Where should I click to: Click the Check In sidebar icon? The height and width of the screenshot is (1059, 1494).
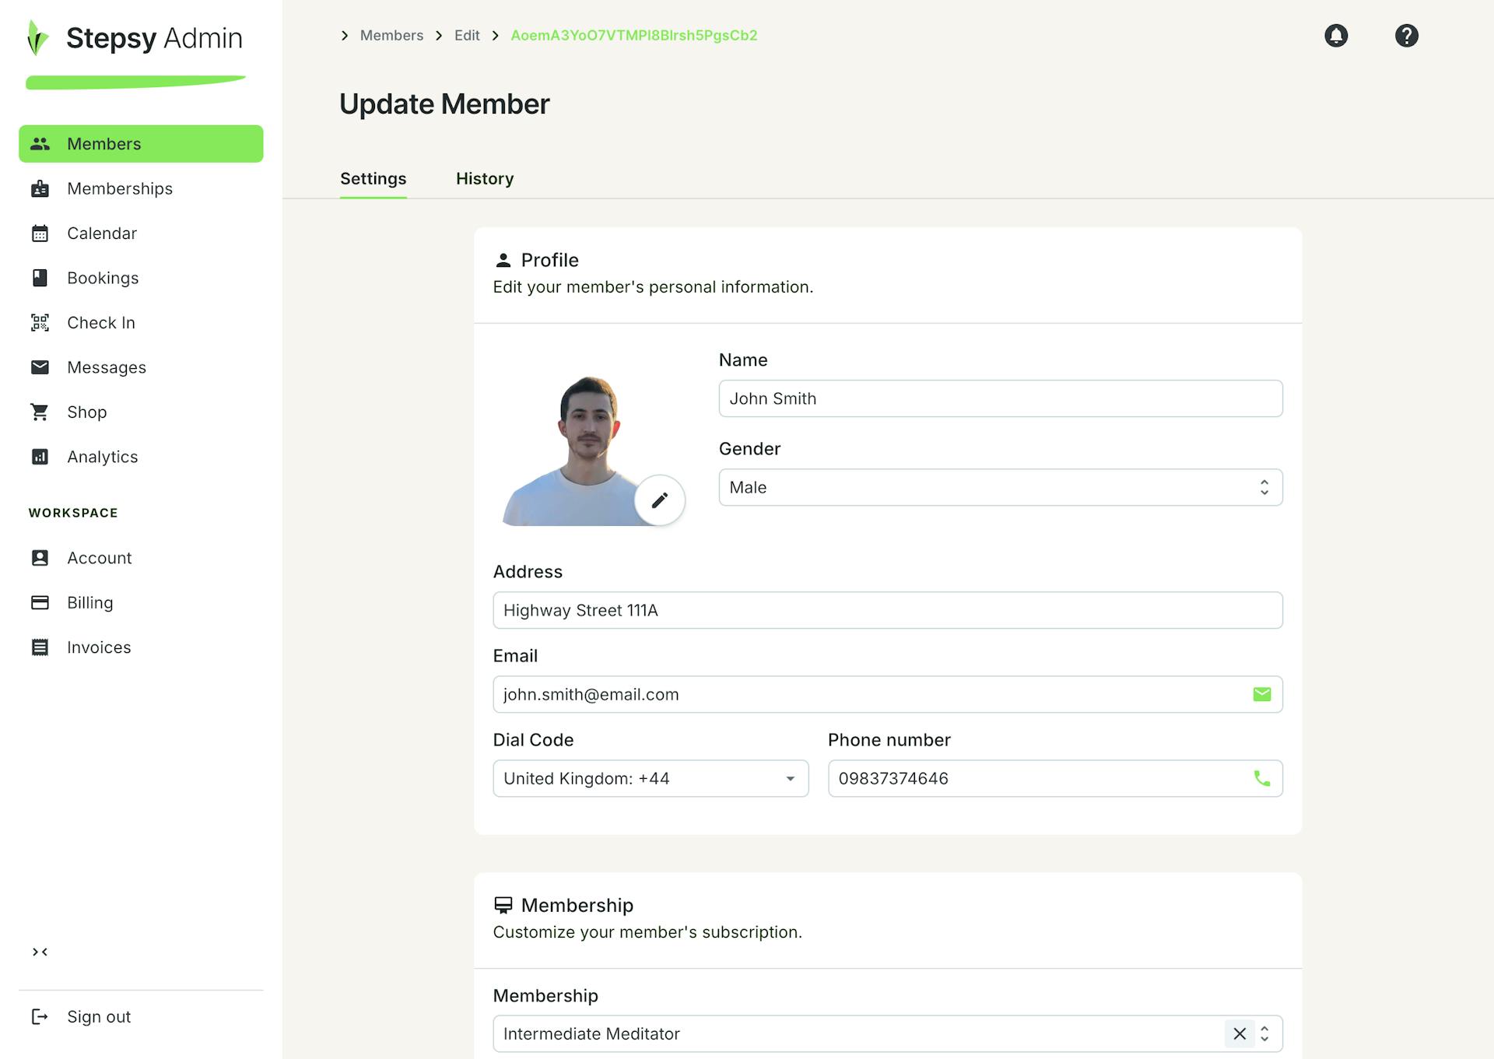click(x=39, y=322)
